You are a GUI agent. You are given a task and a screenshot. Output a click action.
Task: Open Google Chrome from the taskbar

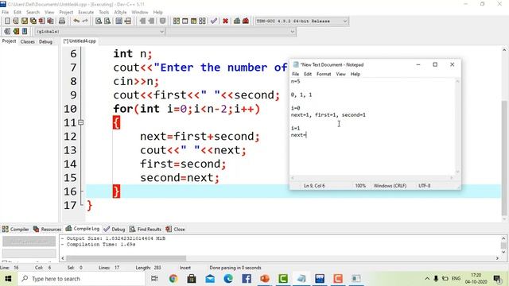(173, 279)
